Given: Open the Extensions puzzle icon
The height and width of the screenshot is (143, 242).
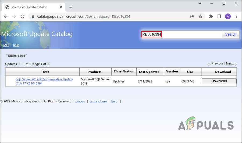Looking at the screenshot, I should (211, 16).
